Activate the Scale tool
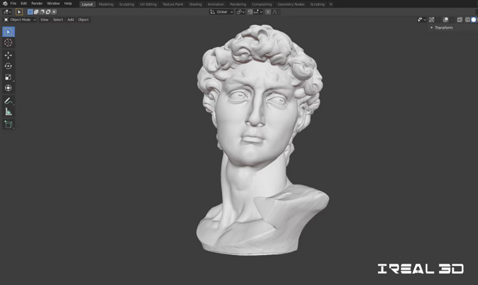This screenshot has height=285, width=478. tap(8, 77)
